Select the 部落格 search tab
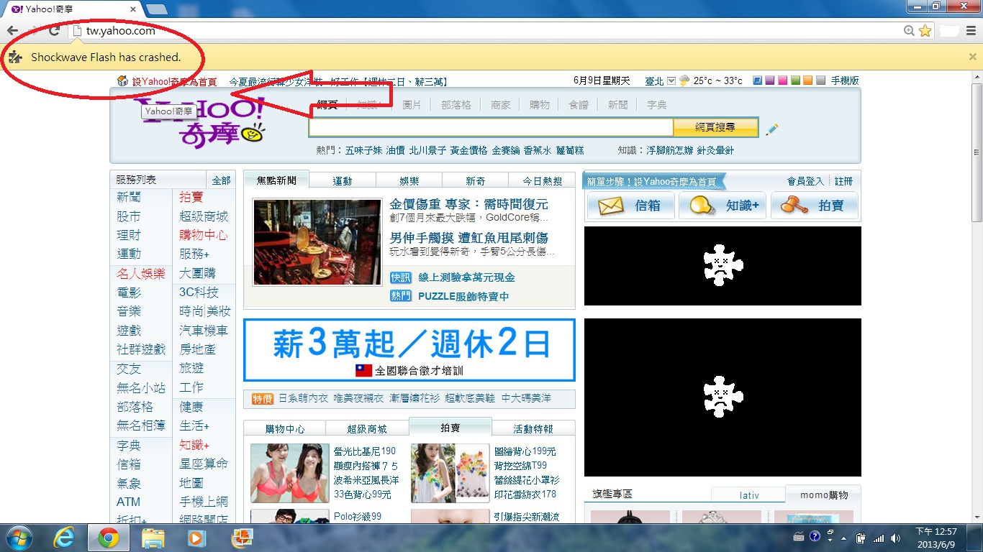The height and width of the screenshot is (552, 983). click(456, 105)
